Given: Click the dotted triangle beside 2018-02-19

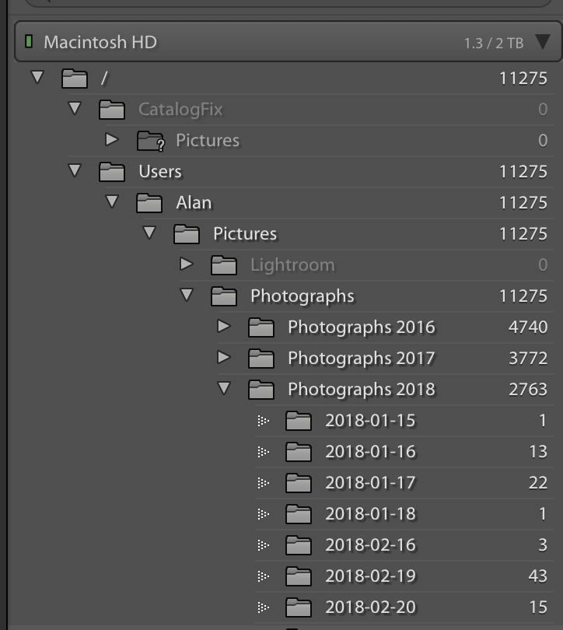Looking at the screenshot, I should click(264, 576).
